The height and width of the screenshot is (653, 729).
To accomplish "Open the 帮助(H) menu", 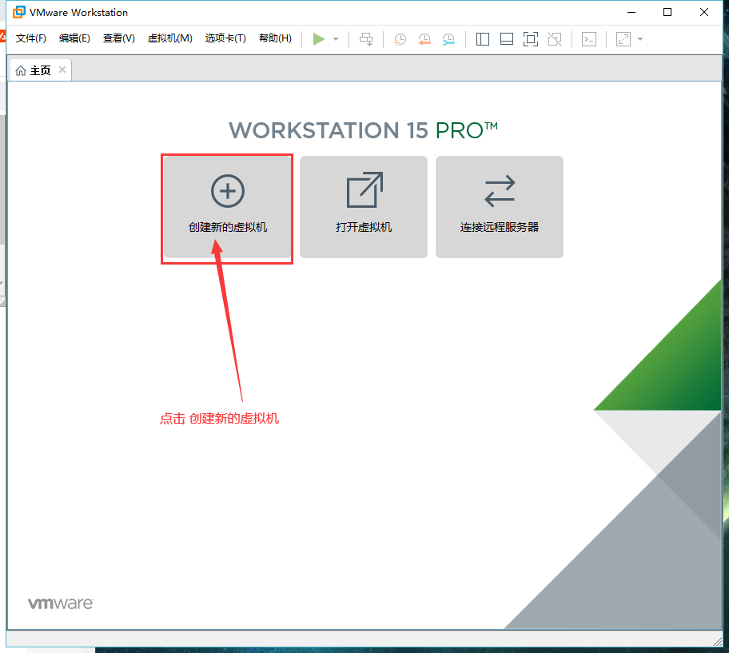I will pyautogui.click(x=275, y=38).
